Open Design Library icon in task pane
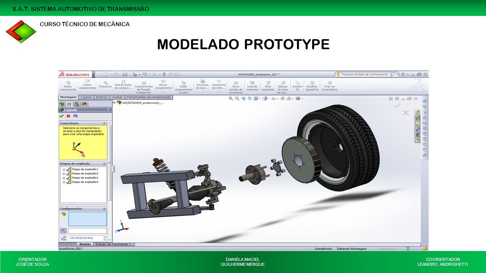This screenshot has height=273, width=486. click(x=417, y=118)
